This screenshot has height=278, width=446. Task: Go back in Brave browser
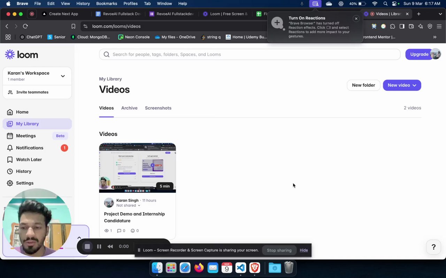(7, 26)
